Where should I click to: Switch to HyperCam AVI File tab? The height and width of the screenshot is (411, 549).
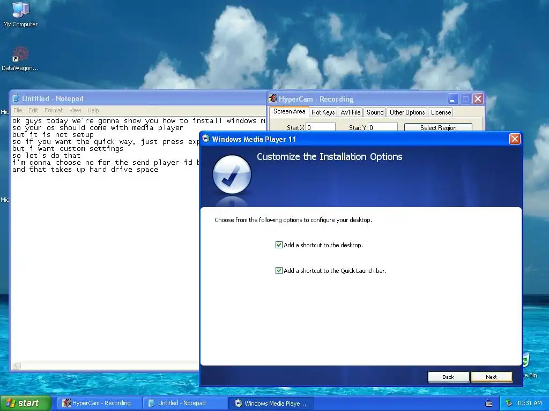coord(351,112)
